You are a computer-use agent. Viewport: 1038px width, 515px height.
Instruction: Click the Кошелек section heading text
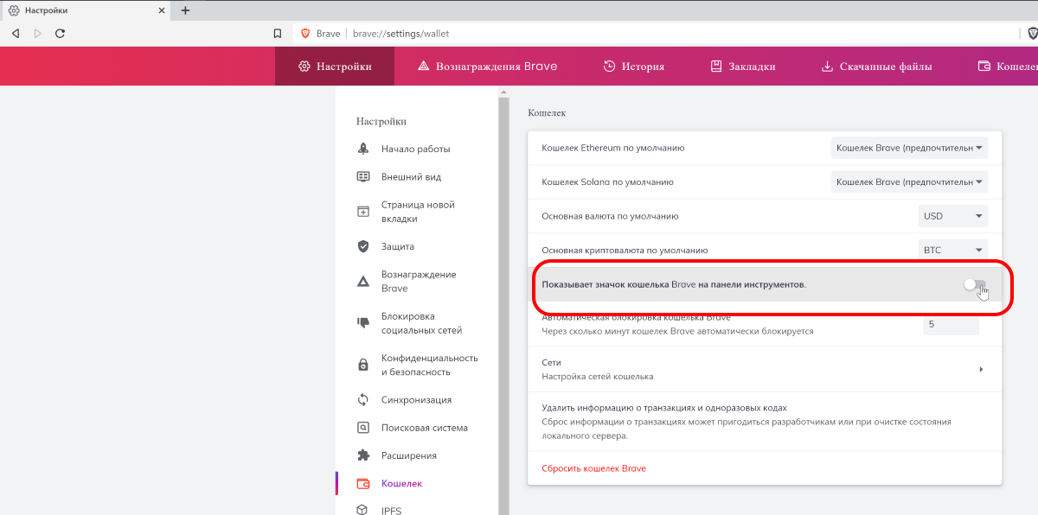(546, 112)
